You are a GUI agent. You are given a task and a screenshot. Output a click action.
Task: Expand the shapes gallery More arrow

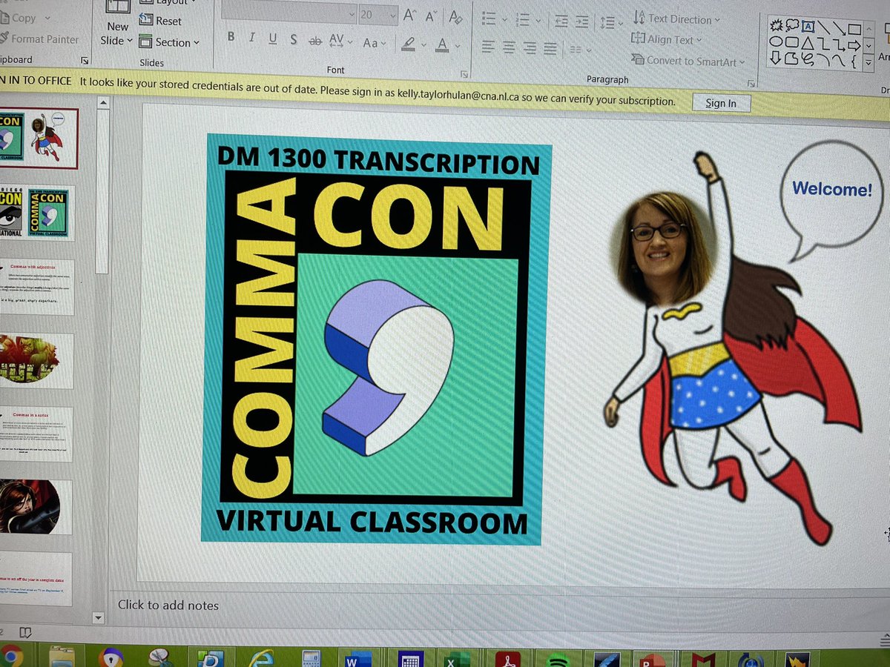[x=869, y=62]
